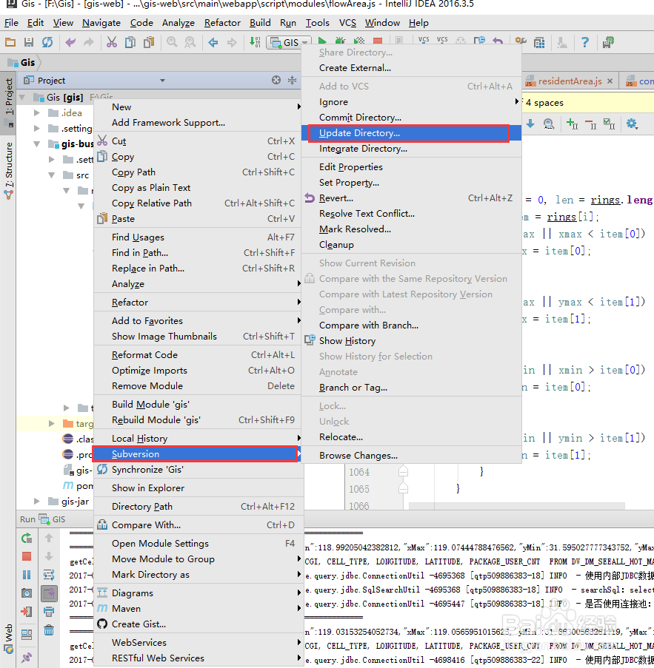The width and height of the screenshot is (654, 668).
Task: Close the residentArea.js tab
Action: [610, 81]
